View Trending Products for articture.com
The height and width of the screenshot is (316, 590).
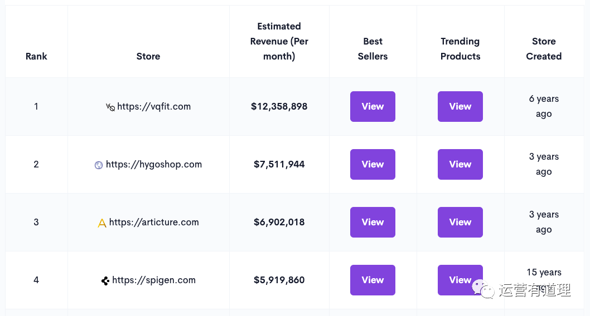pos(460,222)
